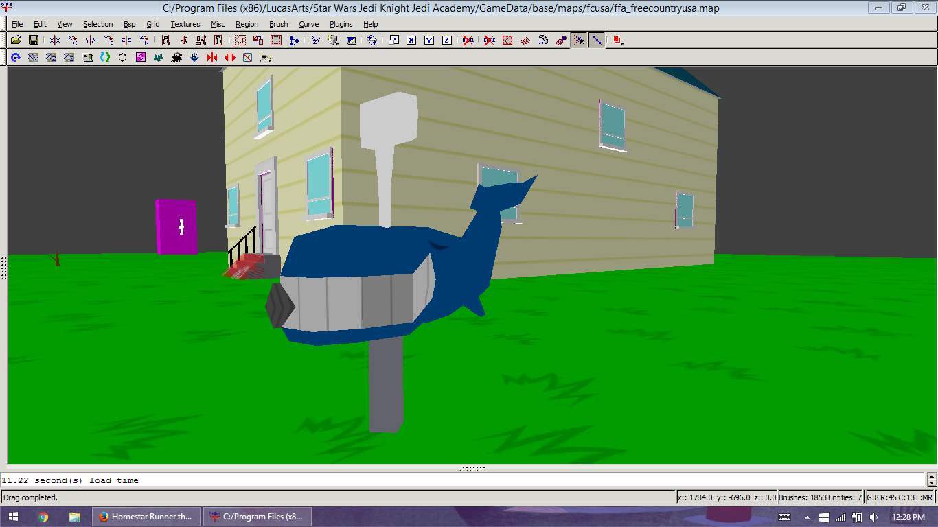Click the black train plugin icon
Viewport: 938px width, 527px height.
coord(176,58)
